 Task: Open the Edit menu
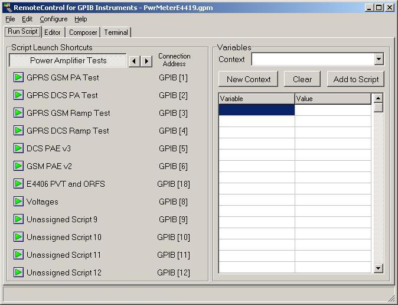[x=27, y=19]
